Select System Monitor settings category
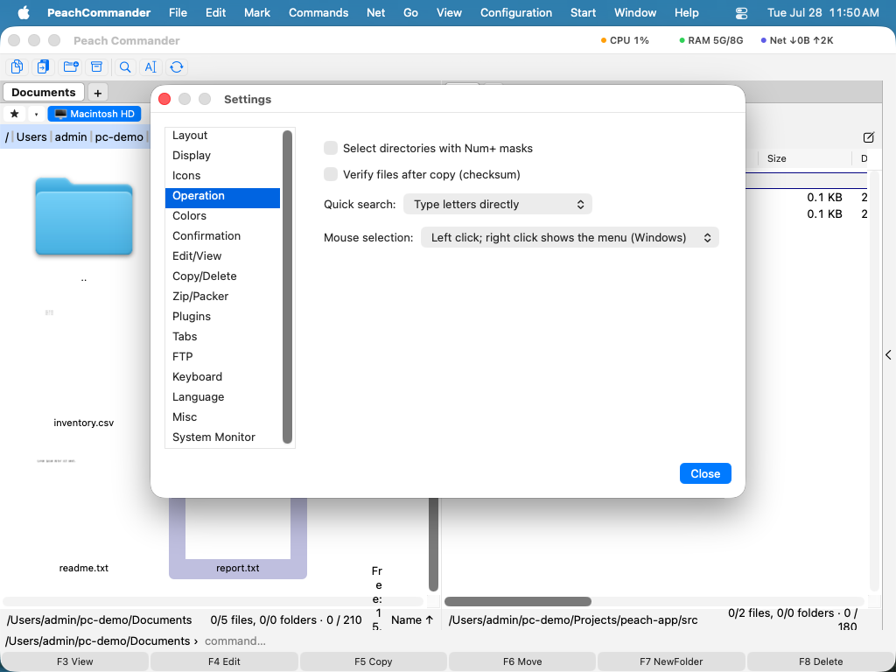The image size is (896, 672). pos(222,437)
